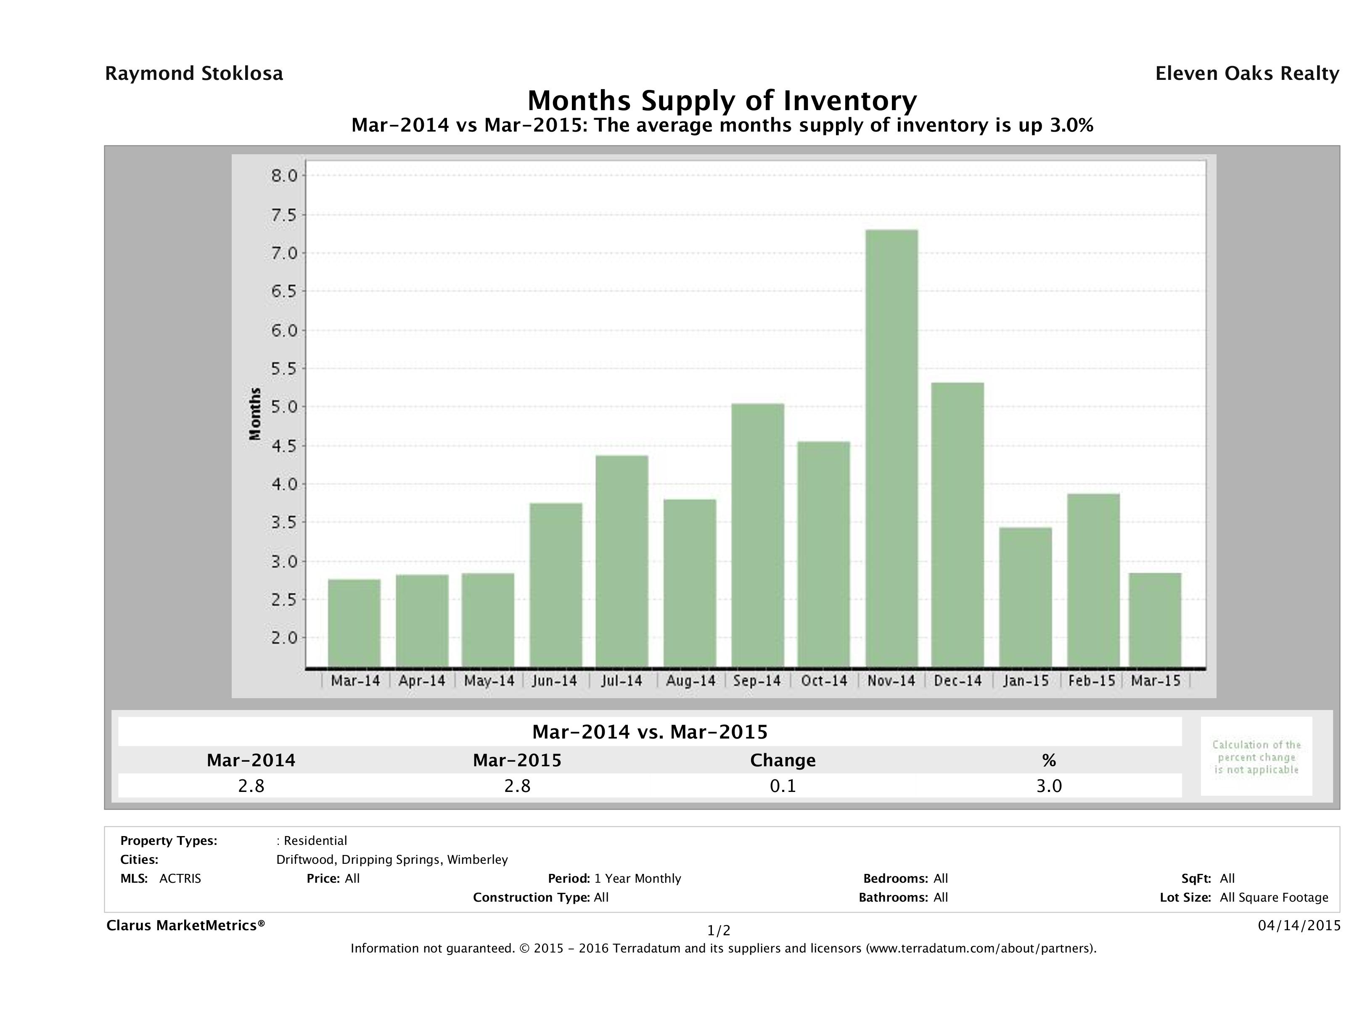Click the Months Supply of Inventory title
The height and width of the screenshot is (1029, 1357).
722,100
